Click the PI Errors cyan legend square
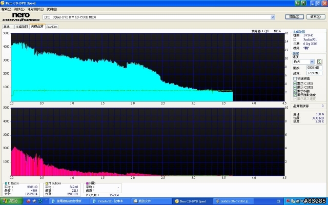The height and width of the screenshot is (205, 328). pos(6,183)
